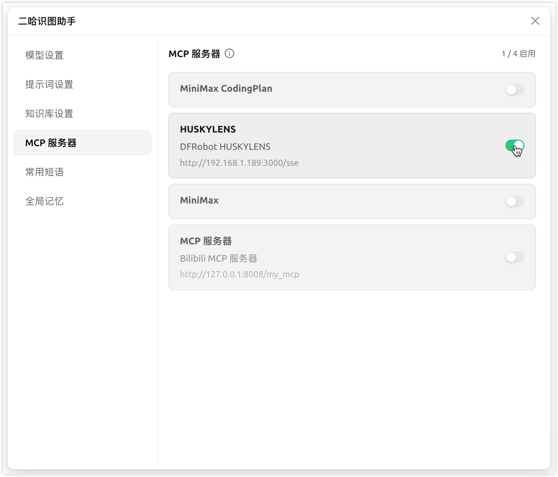
Task: Select the HUSKYLENS server title
Action: pos(208,129)
